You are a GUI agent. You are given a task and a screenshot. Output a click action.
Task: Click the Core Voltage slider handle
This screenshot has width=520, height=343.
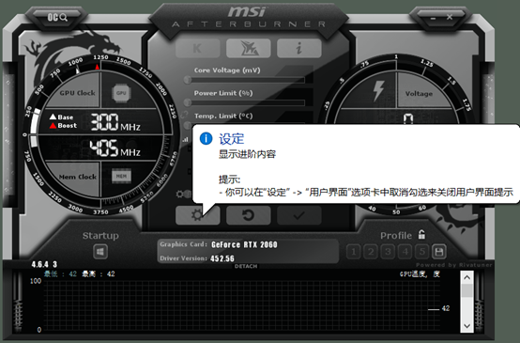point(188,80)
